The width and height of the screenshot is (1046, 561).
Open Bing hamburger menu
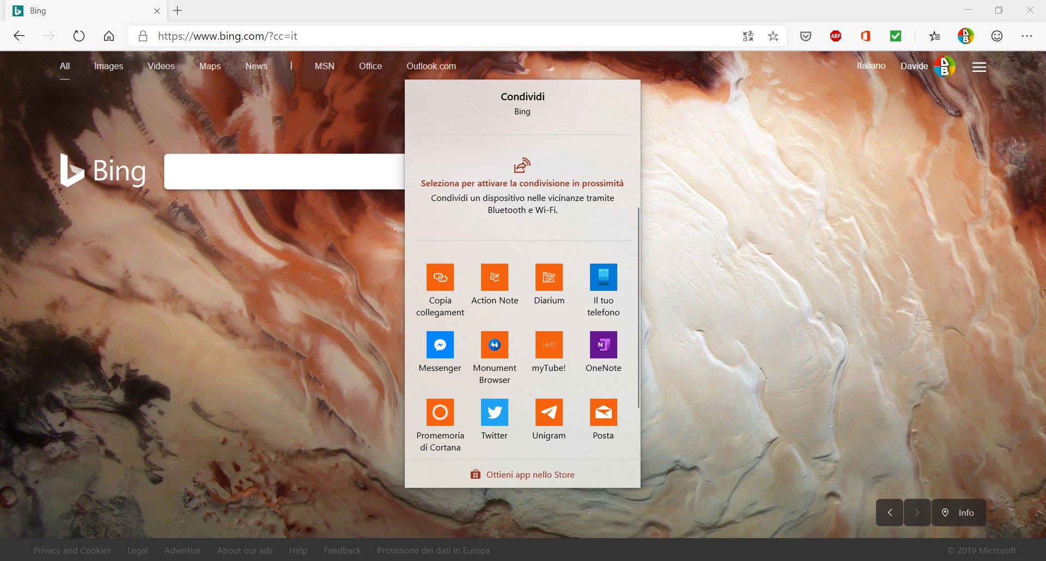point(980,67)
